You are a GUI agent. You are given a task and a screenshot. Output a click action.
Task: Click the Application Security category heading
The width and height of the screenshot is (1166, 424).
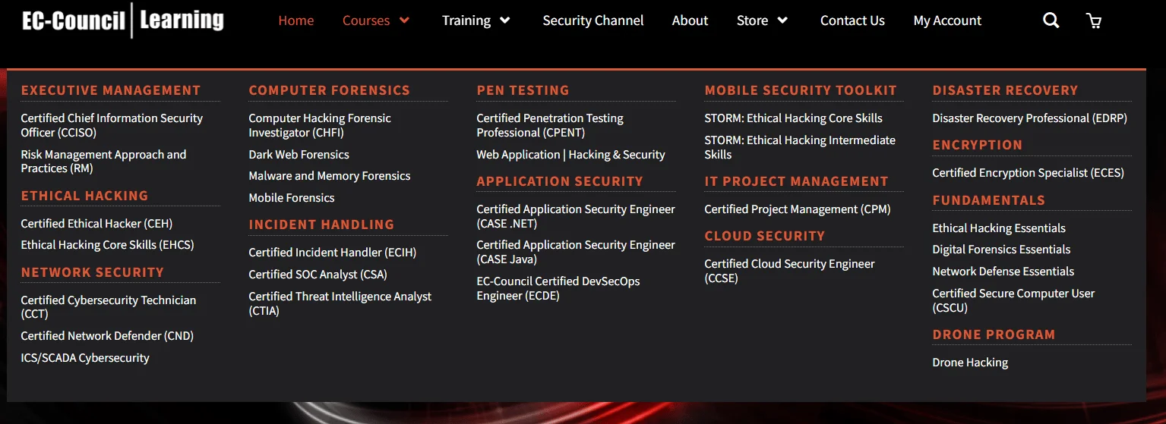point(560,181)
